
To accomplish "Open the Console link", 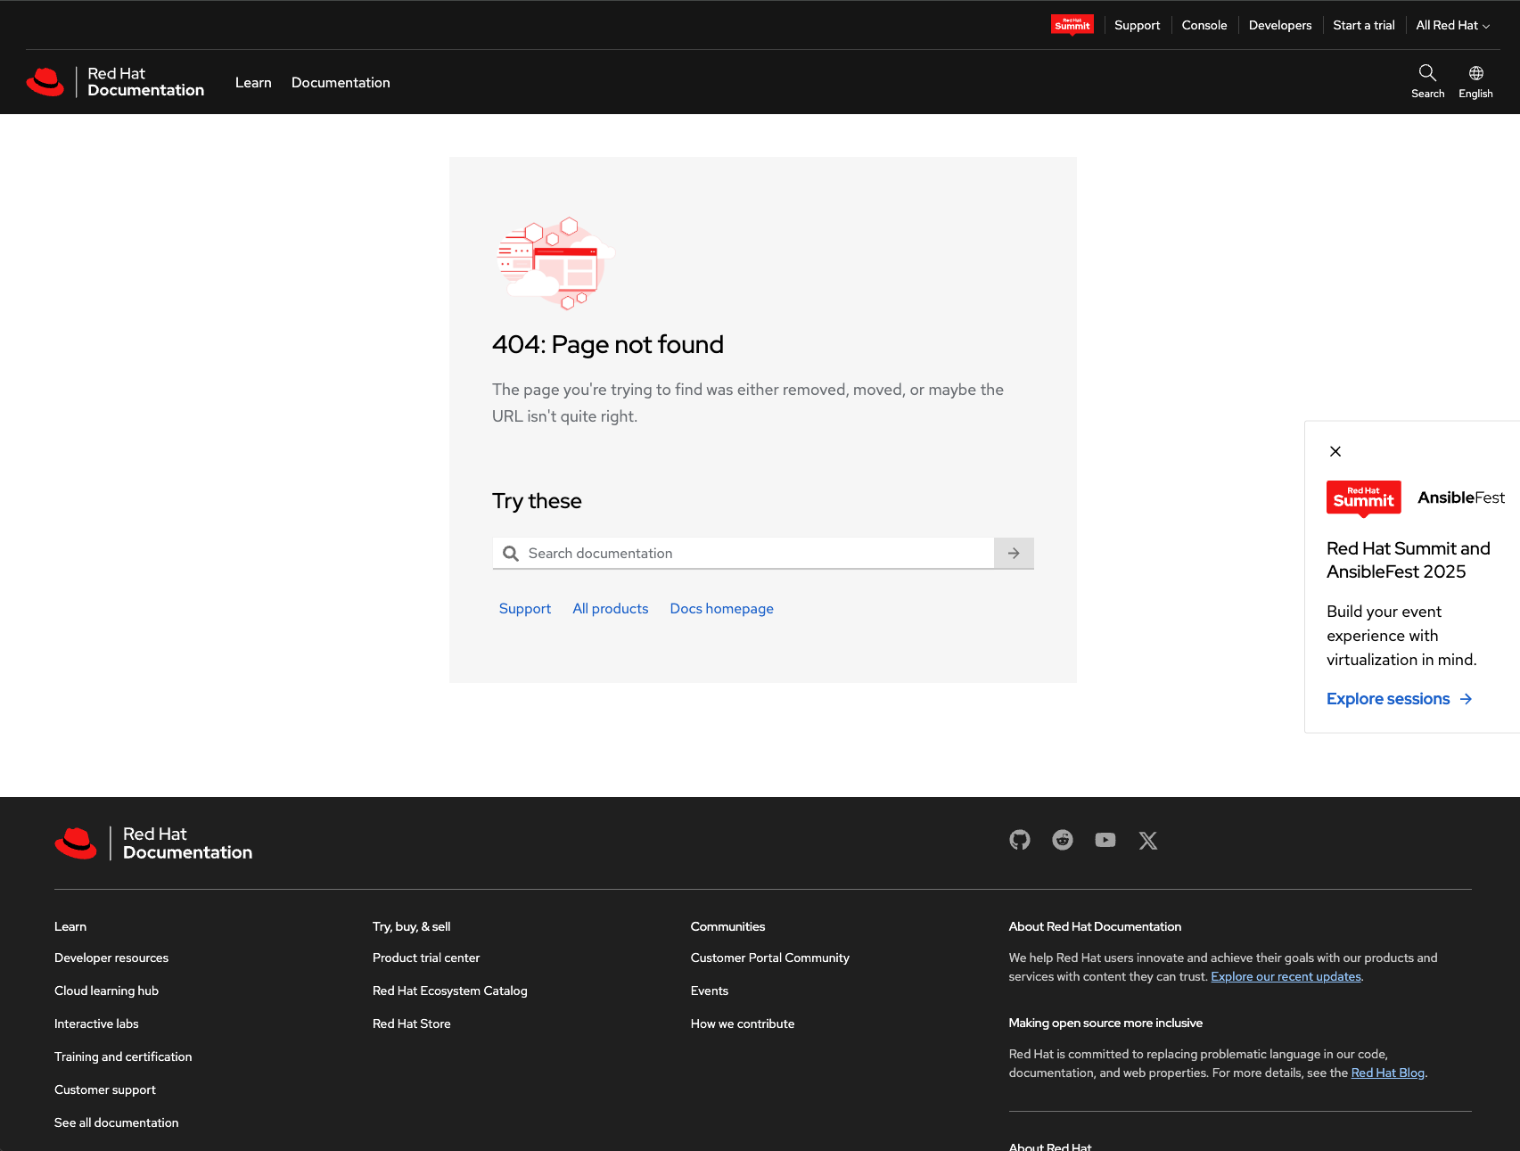I will (1204, 25).
